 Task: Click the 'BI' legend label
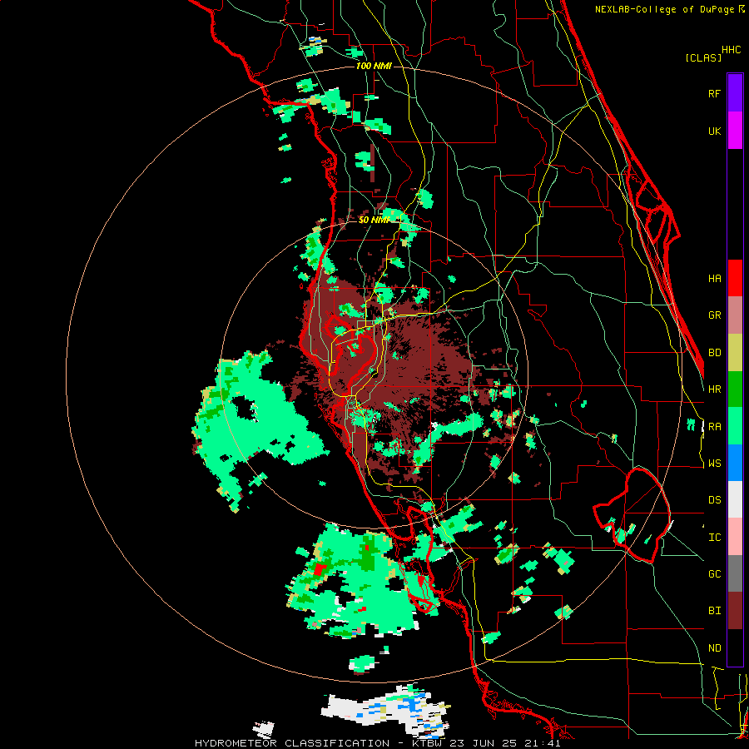[x=714, y=611]
